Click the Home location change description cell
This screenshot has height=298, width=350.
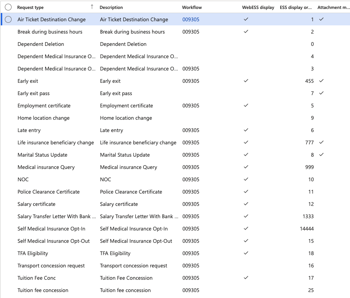tap(126, 118)
